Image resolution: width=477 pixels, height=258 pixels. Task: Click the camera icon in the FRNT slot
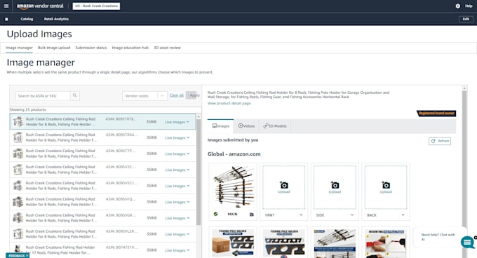(284, 185)
